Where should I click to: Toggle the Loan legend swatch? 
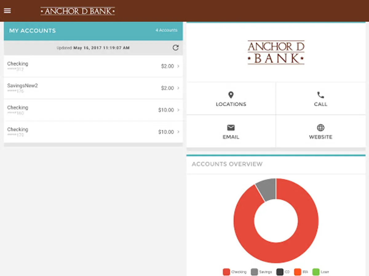tap(316, 272)
